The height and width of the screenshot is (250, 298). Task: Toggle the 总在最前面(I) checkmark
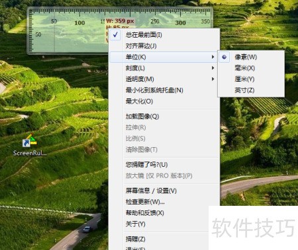click(115, 35)
